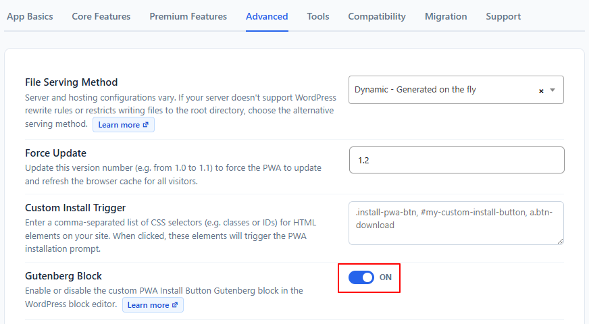Screen dimensions: 589x324
Task: Expand the File Serving Method dropdown arrow
Action: pos(553,90)
